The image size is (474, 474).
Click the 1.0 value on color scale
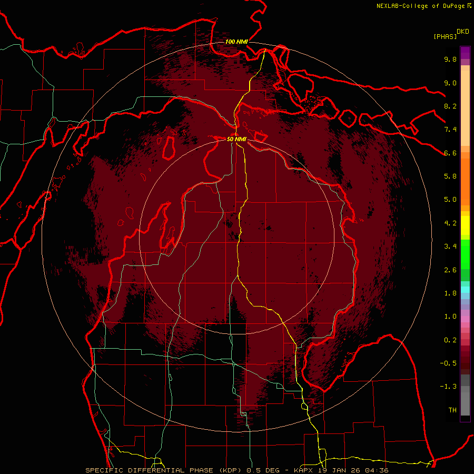(450, 317)
